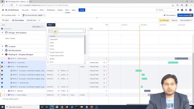Clear the RBCM-3 start date

59,71
